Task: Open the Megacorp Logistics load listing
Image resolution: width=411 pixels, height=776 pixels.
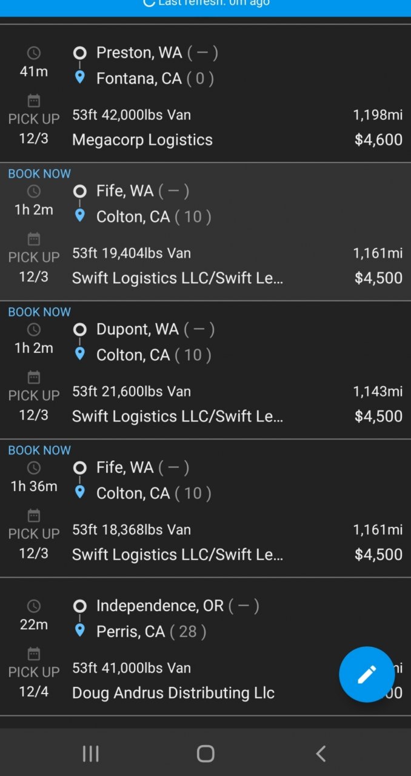Action: (142, 140)
